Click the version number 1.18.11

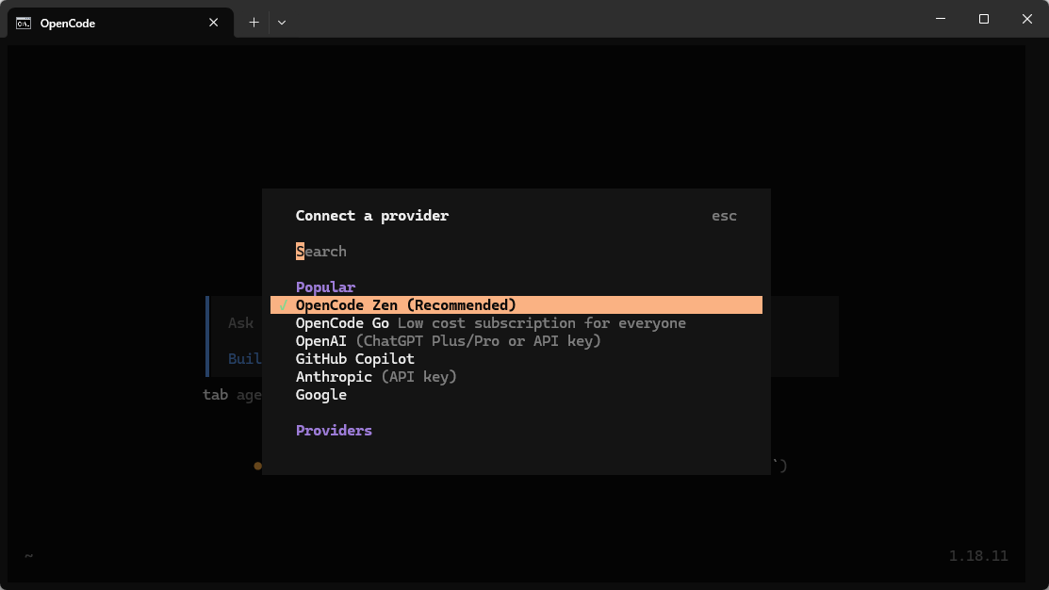point(978,555)
